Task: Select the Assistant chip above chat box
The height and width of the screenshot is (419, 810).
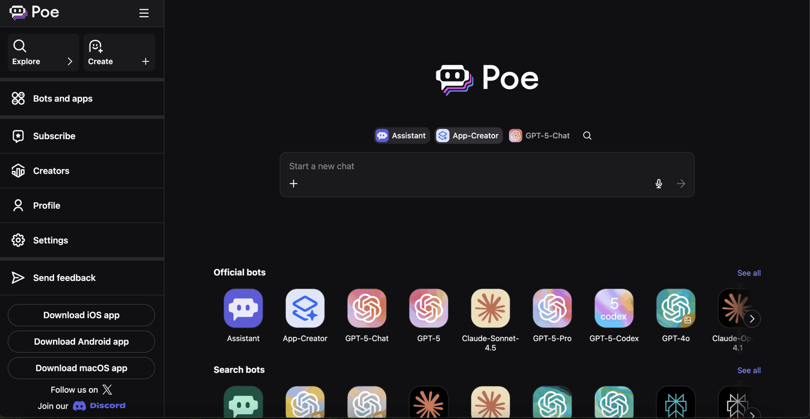Action: 401,136
